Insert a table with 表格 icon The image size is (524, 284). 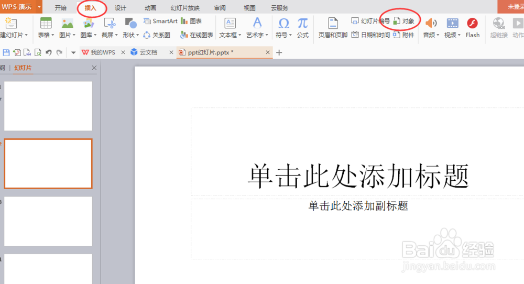46,23
